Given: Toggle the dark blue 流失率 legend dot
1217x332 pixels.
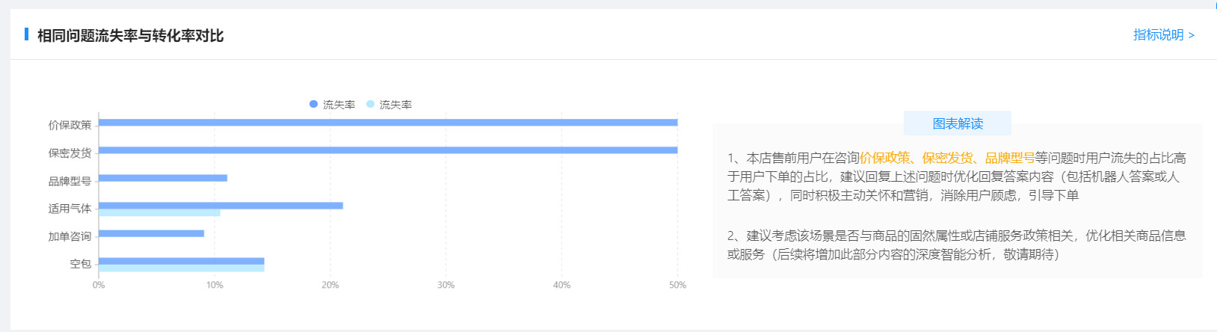Looking at the screenshot, I should [x=314, y=104].
